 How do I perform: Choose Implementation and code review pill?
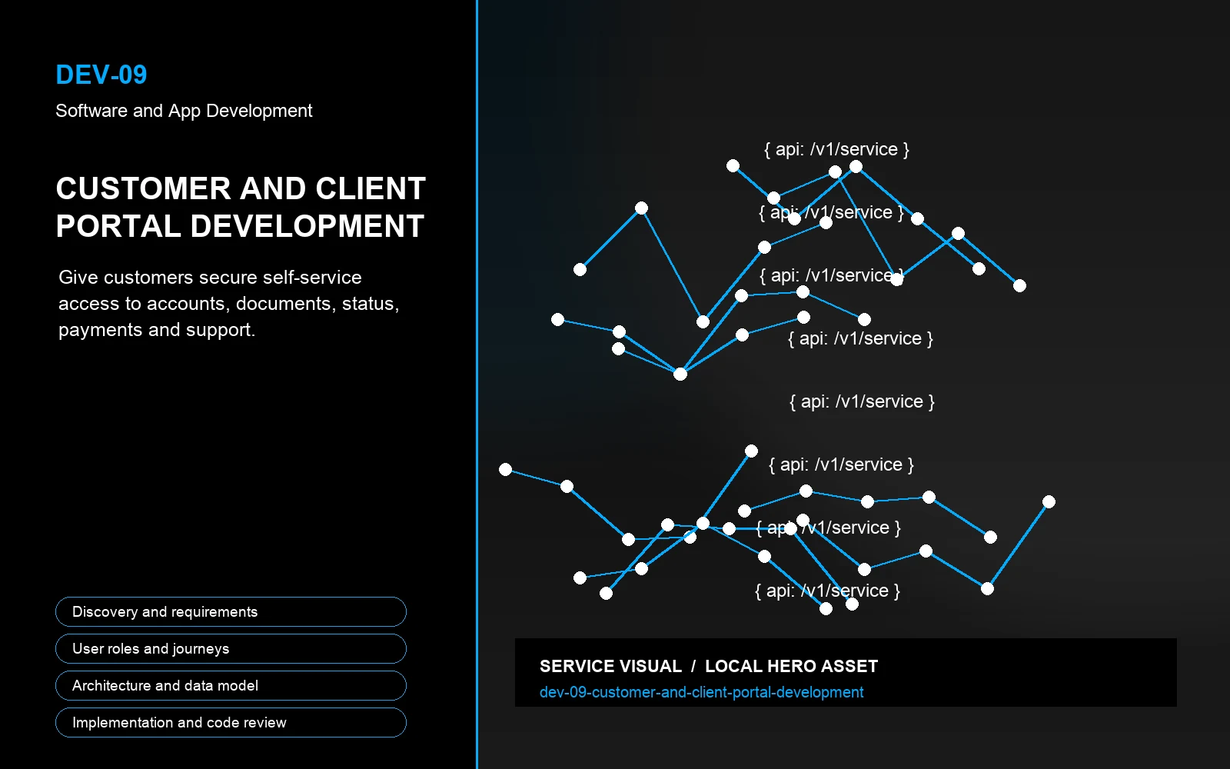[x=231, y=722]
